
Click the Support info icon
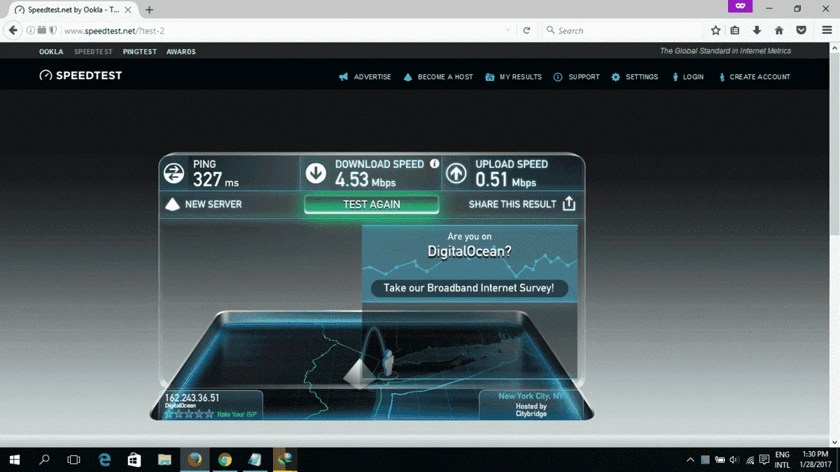pos(558,77)
